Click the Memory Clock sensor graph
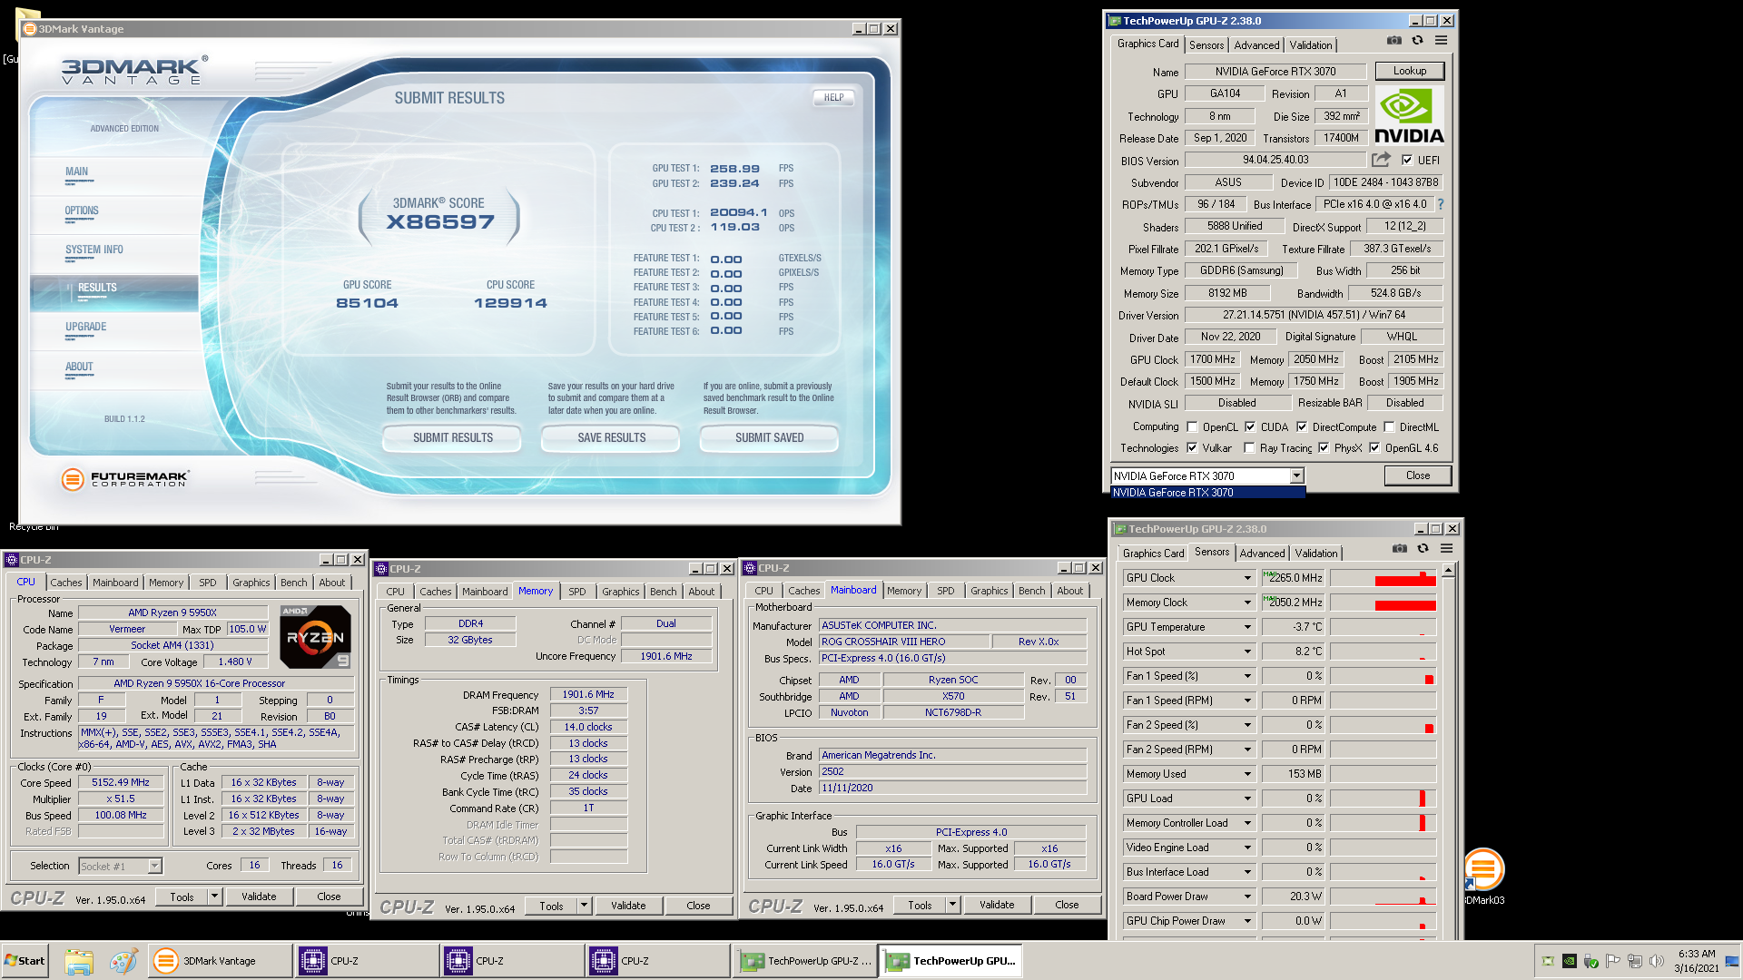The height and width of the screenshot is (980, 1743). tap(1383, 603)
